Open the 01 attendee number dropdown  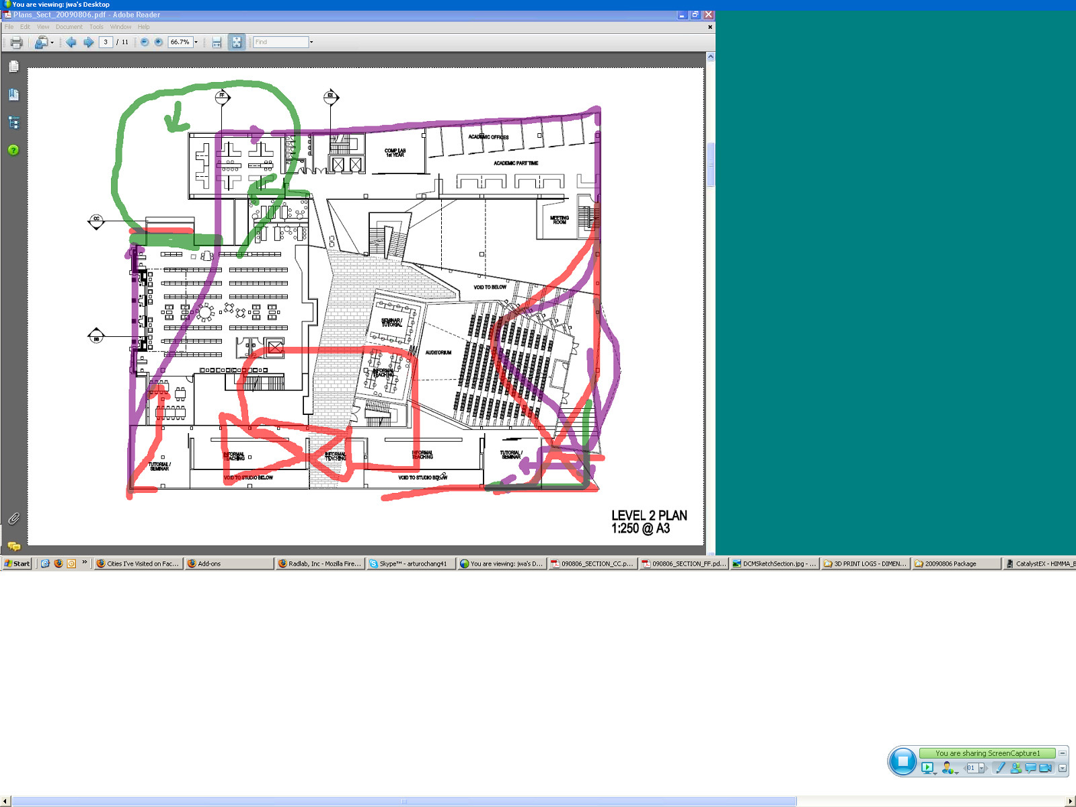[x=982, y=768]
